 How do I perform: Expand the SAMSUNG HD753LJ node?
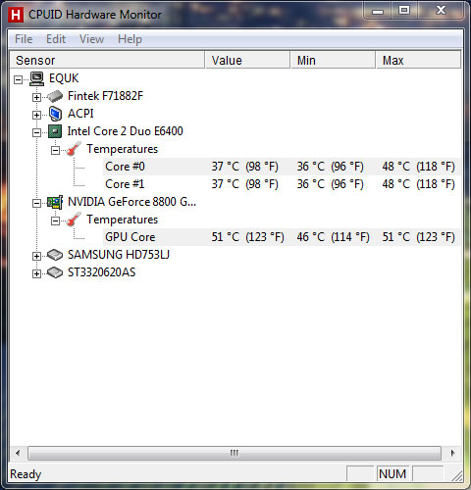36,256
